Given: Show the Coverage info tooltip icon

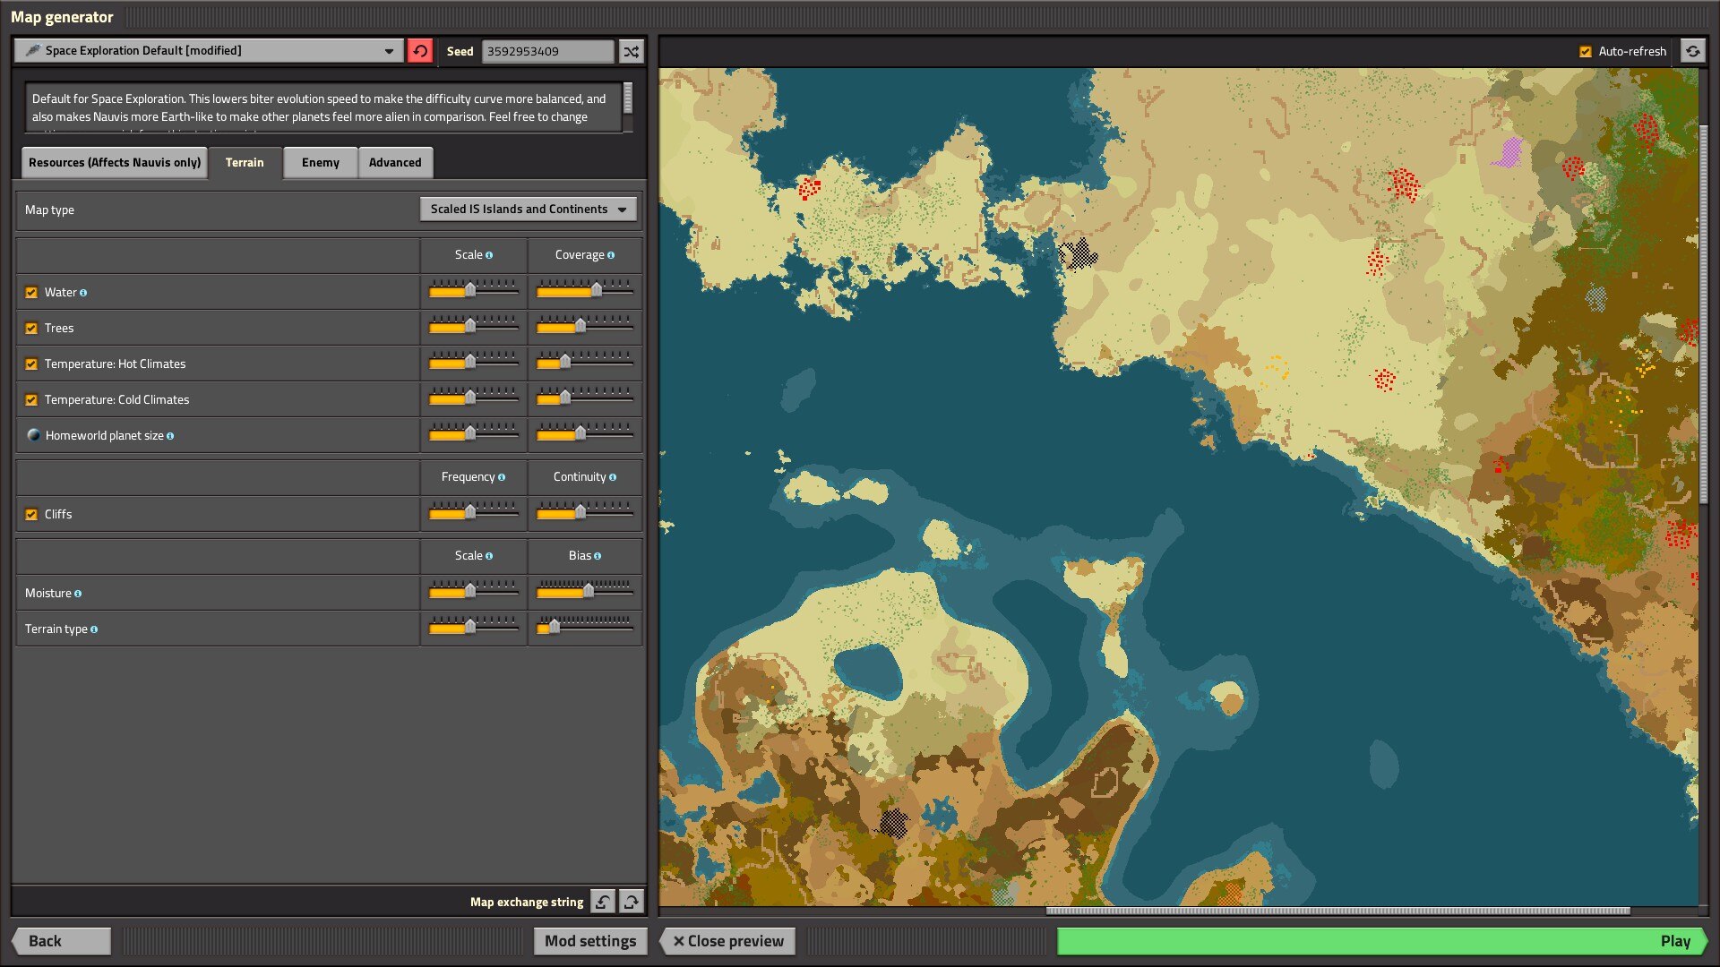Looking at the screenshot, I should (611, 255).
